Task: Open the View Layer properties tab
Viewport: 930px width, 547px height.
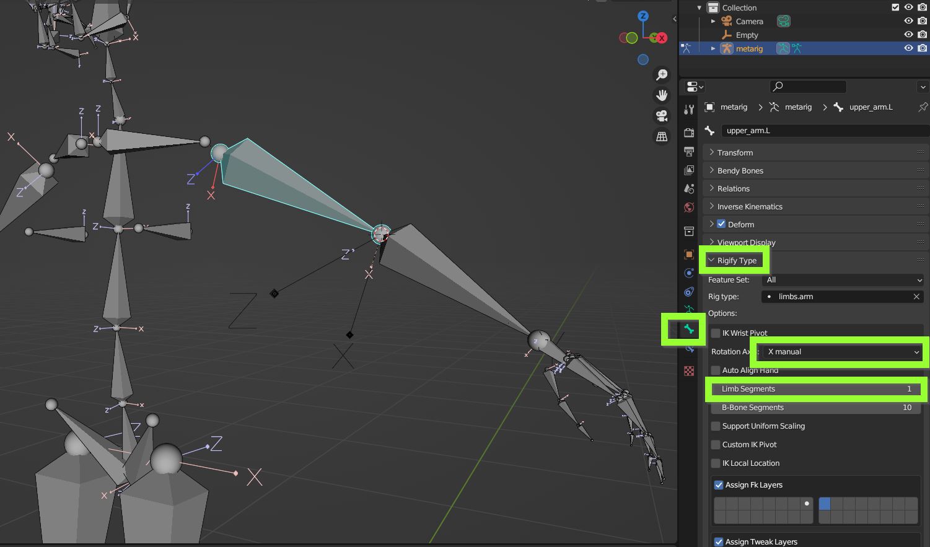Action: click(x=689, y=170)
